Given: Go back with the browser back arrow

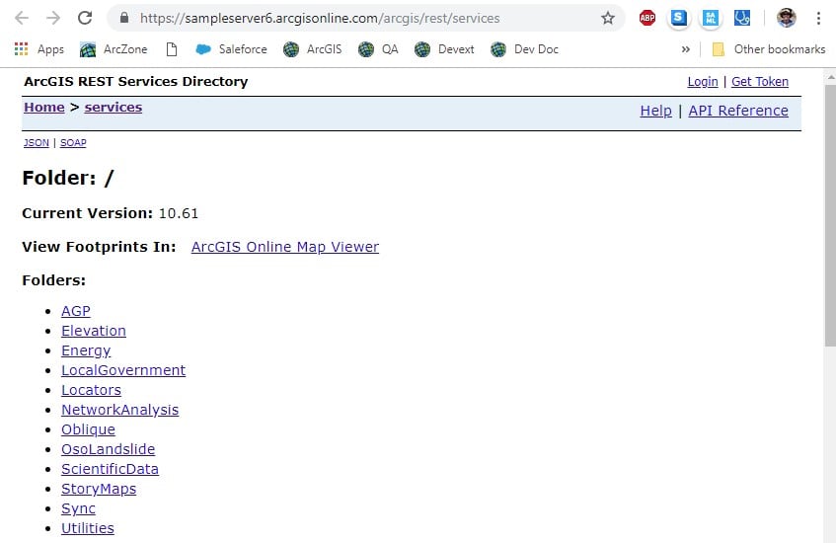Looking at the screenshot, I should (22, 18).
